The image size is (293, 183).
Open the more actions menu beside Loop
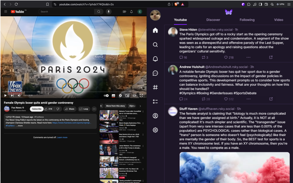pyautogui.click(x=94, y=109)
